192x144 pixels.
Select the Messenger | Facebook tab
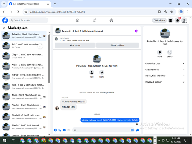pyautogui.click(x=29, y=4)
